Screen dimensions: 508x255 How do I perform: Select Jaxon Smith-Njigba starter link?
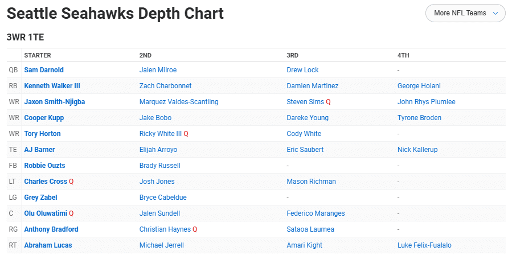[x=55, y=102]
